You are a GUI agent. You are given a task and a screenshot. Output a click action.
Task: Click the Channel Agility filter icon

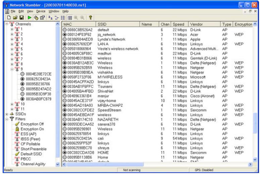click(x=17, y=164)
